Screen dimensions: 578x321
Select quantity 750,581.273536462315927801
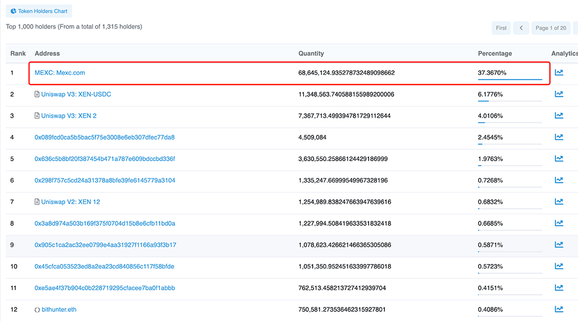(342, 309)
